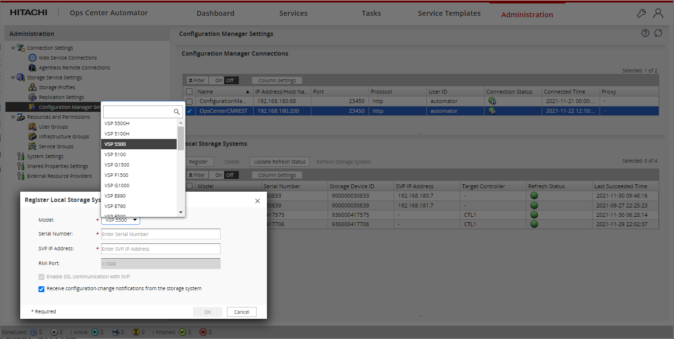Select VSP G1500 from the model list
The height and width of the screenshot is (339, 674).
point(117,165)
